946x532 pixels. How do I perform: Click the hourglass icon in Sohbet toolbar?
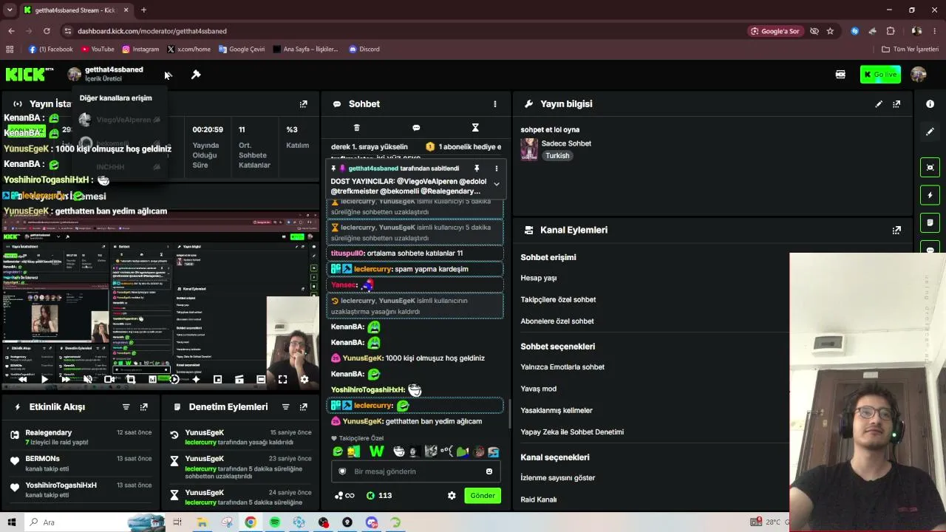[475, 128]
